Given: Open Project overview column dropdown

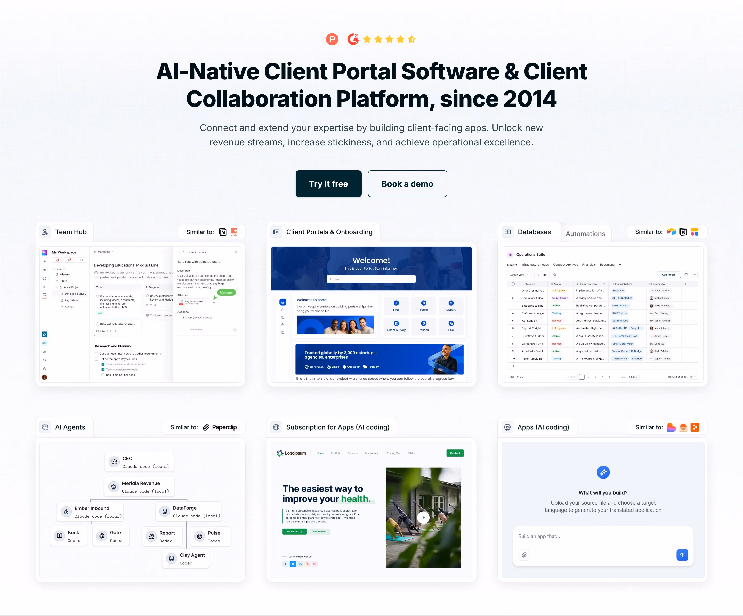Looking at the screenshot, I should click(604, 284).
